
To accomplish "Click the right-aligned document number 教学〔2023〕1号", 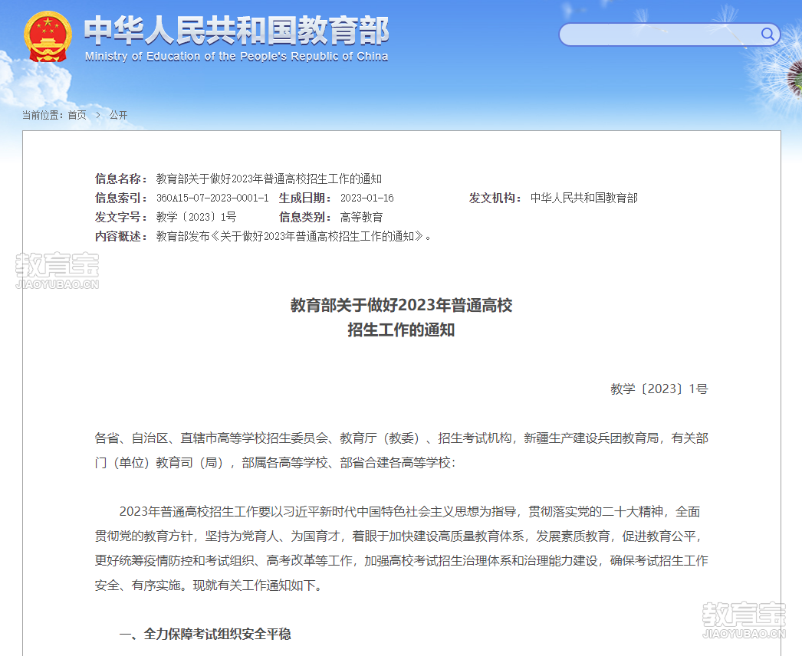I will (659, 389).
